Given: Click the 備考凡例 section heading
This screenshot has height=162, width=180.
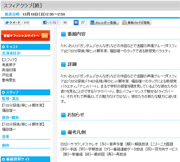Looking at the screenshot, I should coord(76,132).
